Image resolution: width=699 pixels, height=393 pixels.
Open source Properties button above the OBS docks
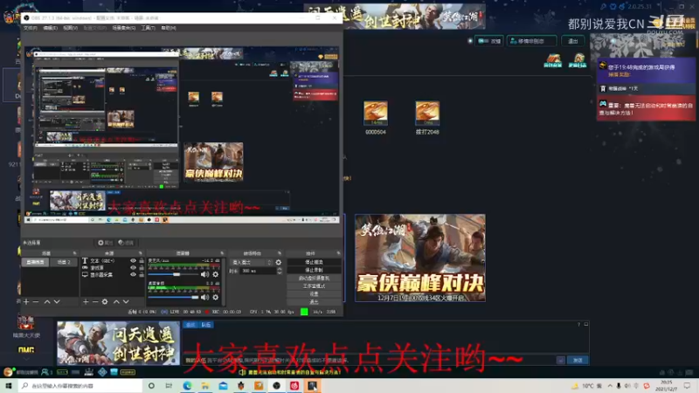106,243
